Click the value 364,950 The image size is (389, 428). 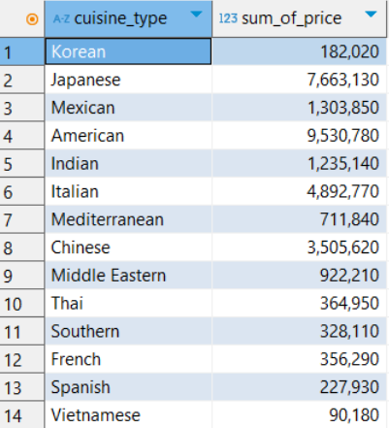click(349, 304)
